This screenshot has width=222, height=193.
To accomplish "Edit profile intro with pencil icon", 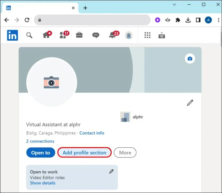I will tap(190, 103).
